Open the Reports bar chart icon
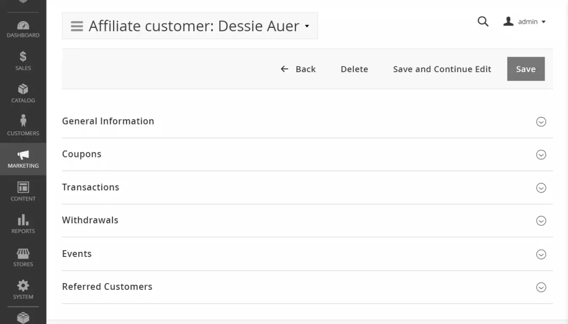The image size is (568, 324). pos(23,220)
